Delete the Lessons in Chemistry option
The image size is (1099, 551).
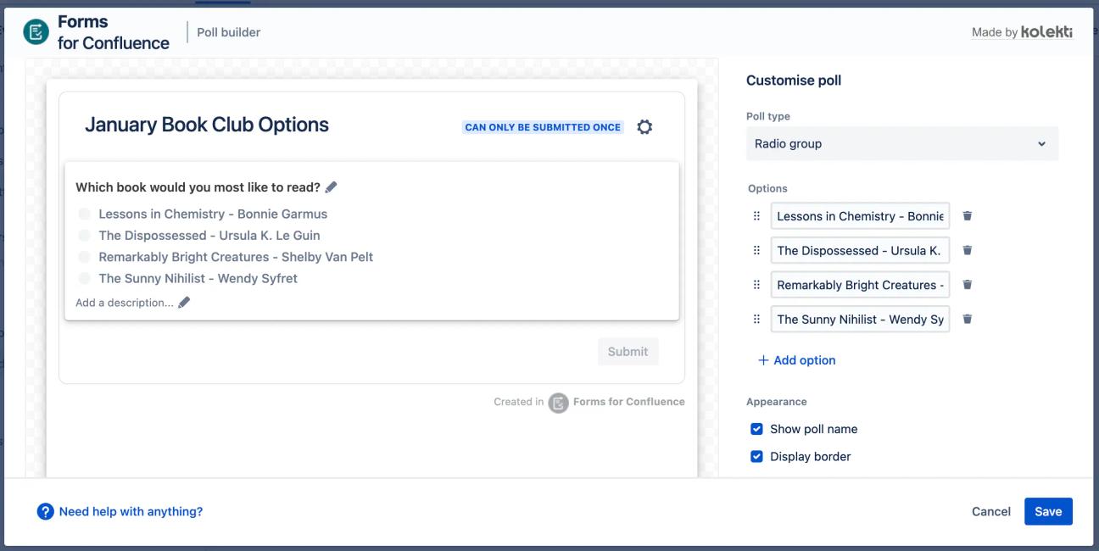[x=967, y=216]
